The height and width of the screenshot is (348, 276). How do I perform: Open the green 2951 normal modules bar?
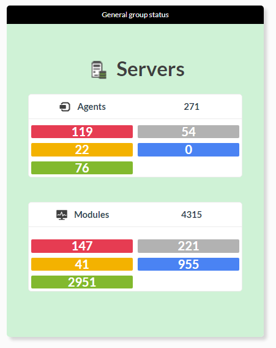click(x=82, y=282)
